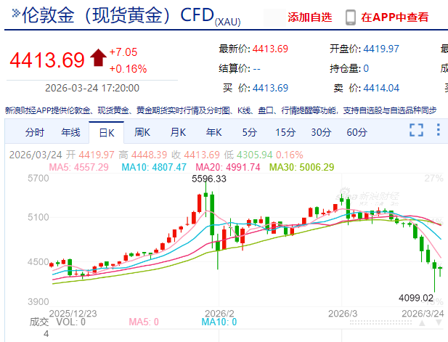448x342 pixels.
Task: Click the 2026/2 date axis label
Action: tap(219, 314)
